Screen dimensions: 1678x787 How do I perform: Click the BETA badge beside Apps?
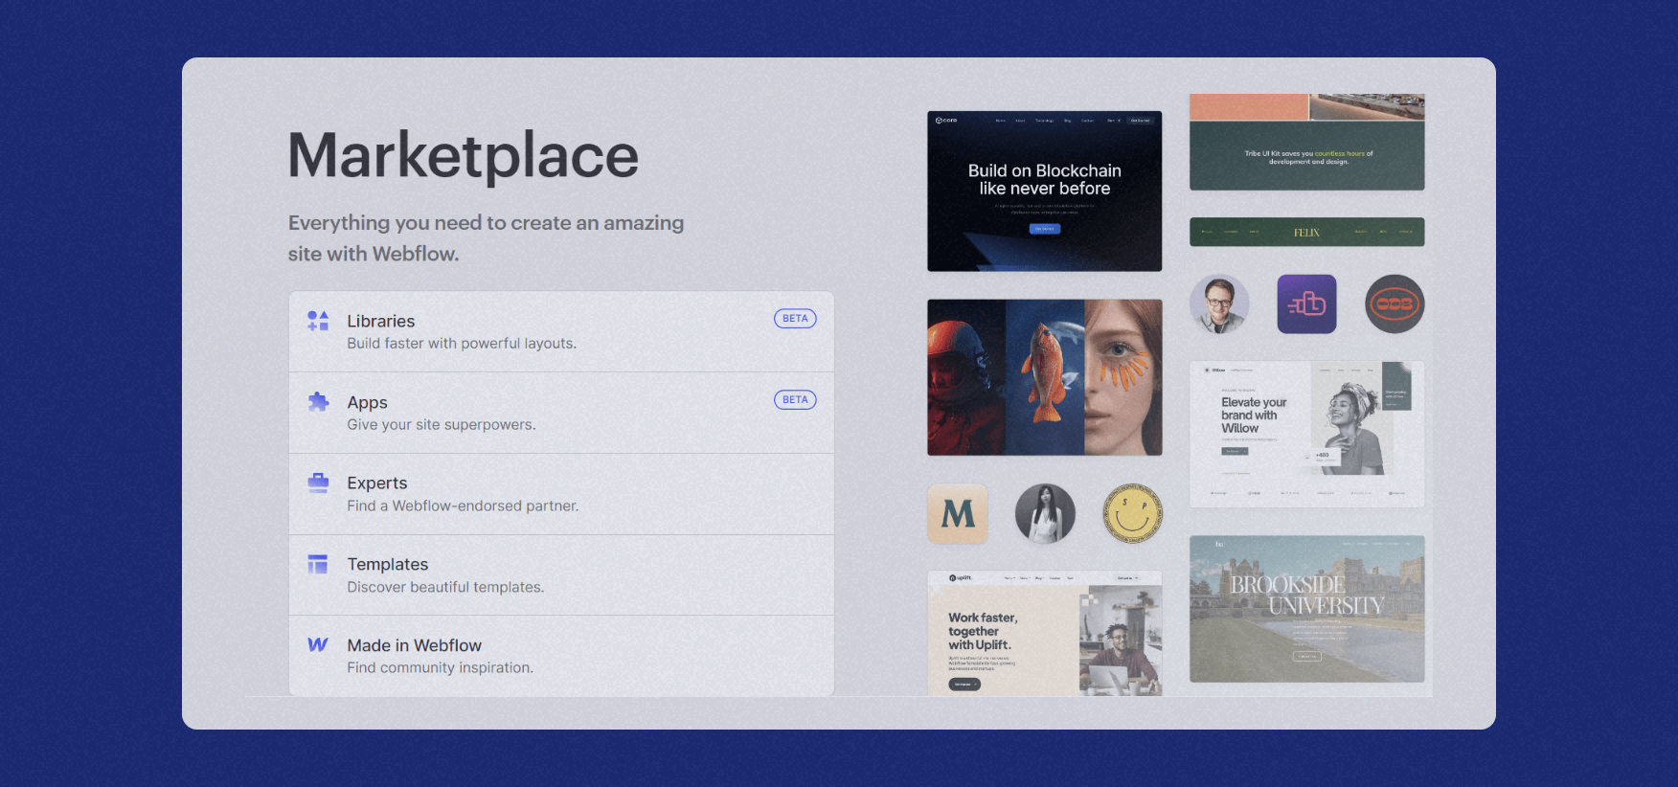pyautogui.click(x=795, y=400)
